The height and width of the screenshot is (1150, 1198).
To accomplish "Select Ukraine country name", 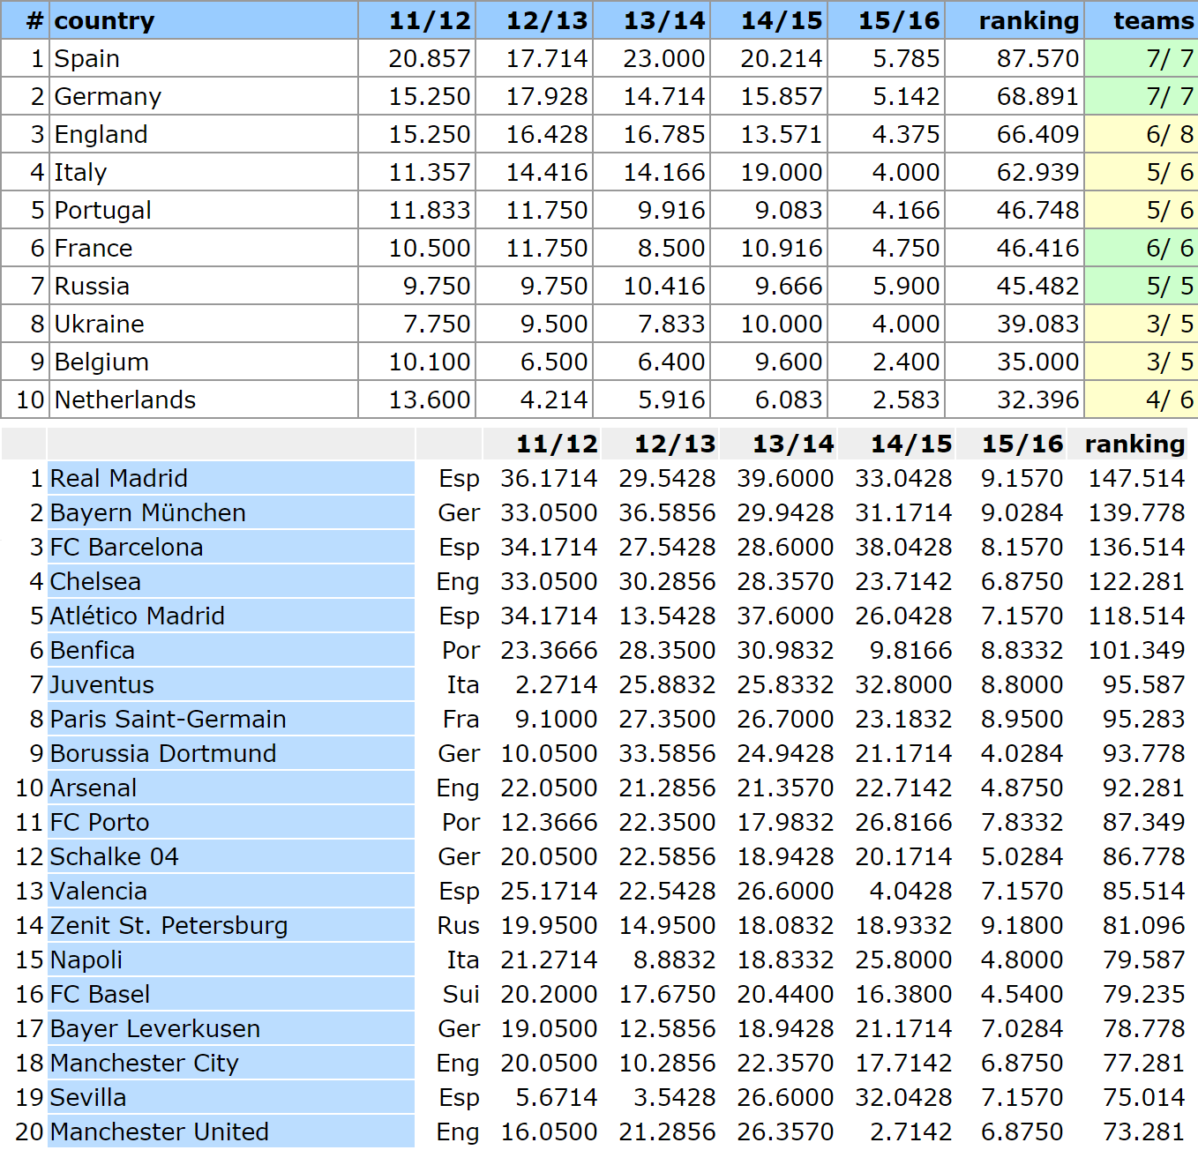I will pyautogui.click(x=99, y=324).
